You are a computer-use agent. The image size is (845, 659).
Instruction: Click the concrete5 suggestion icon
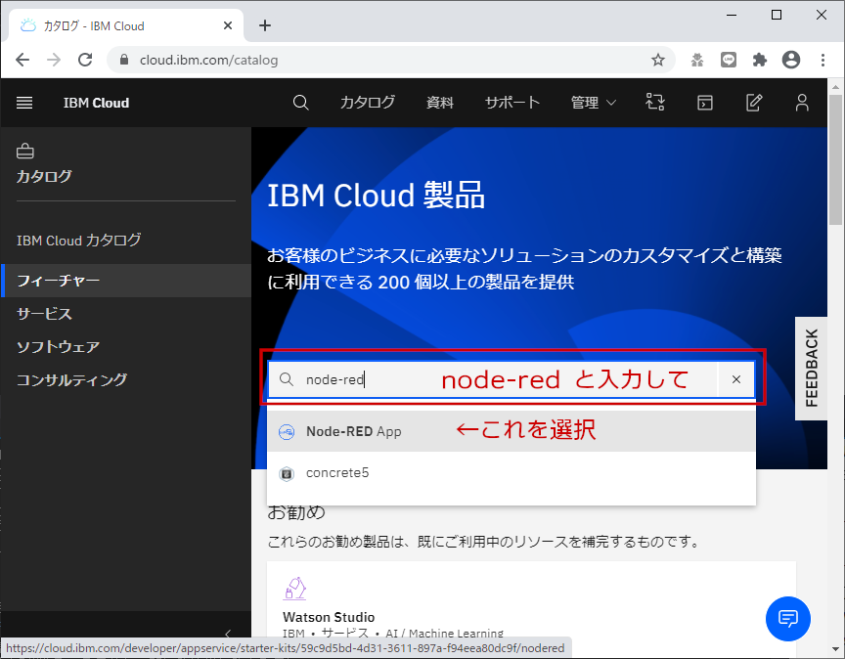click(x=287, y=473)
